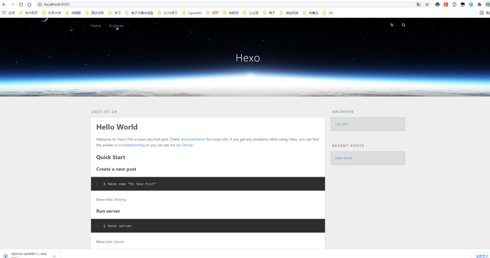The height and width of the screenshot is (258, 490).
Task: Open the Hello World recent post link
Action: (343, 158)
